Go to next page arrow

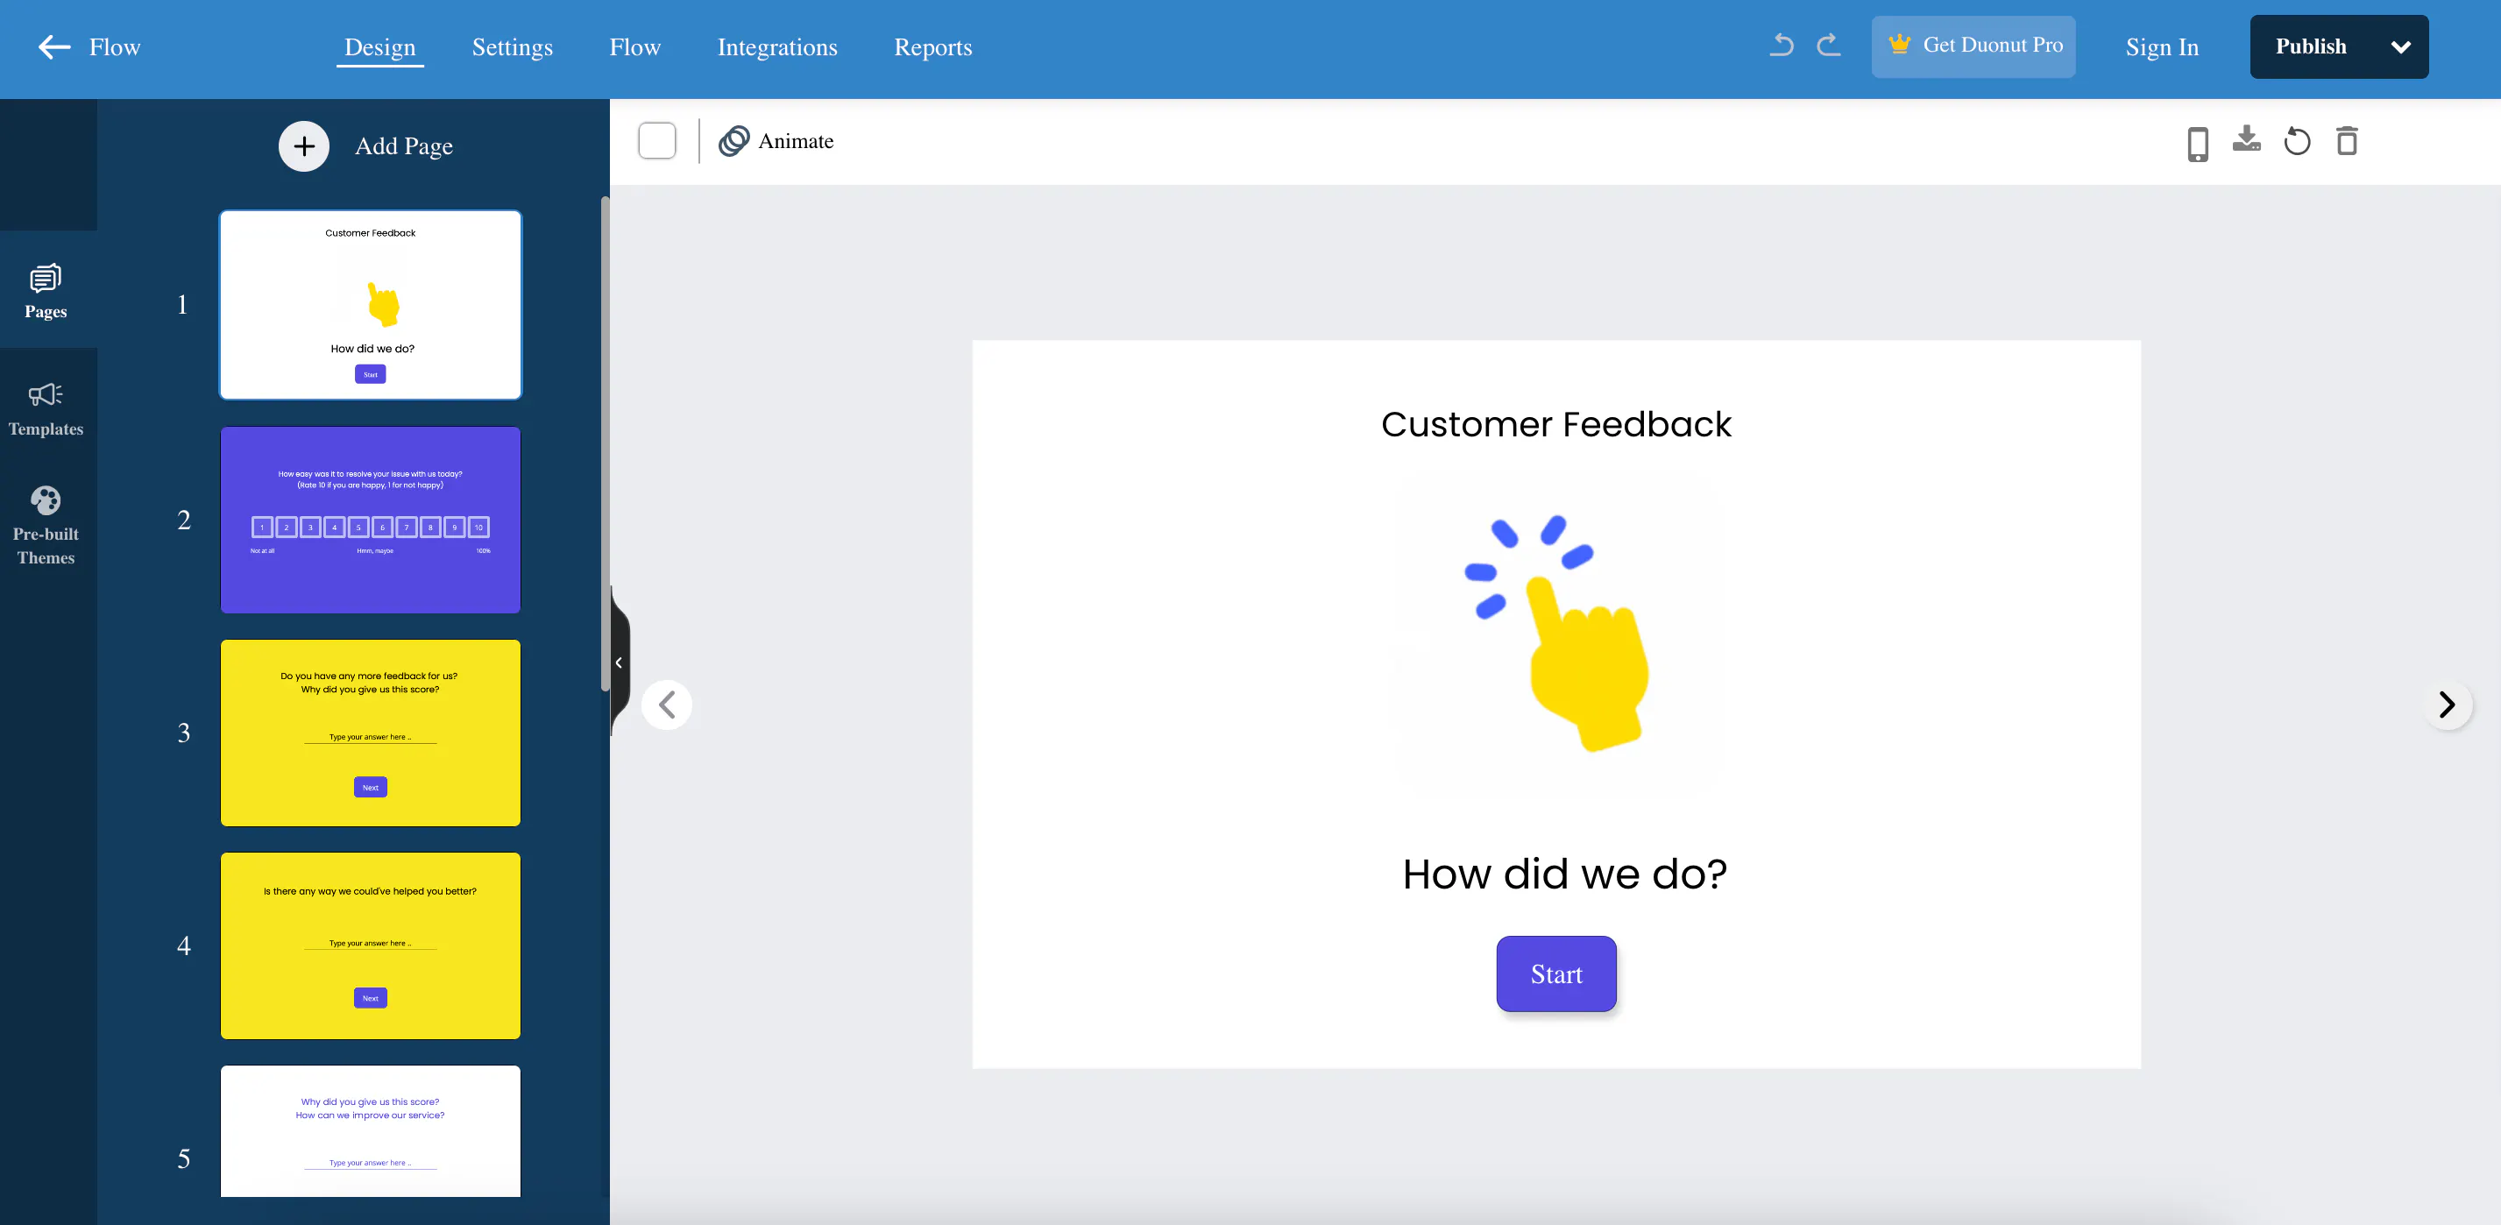tap(2447, 704)
